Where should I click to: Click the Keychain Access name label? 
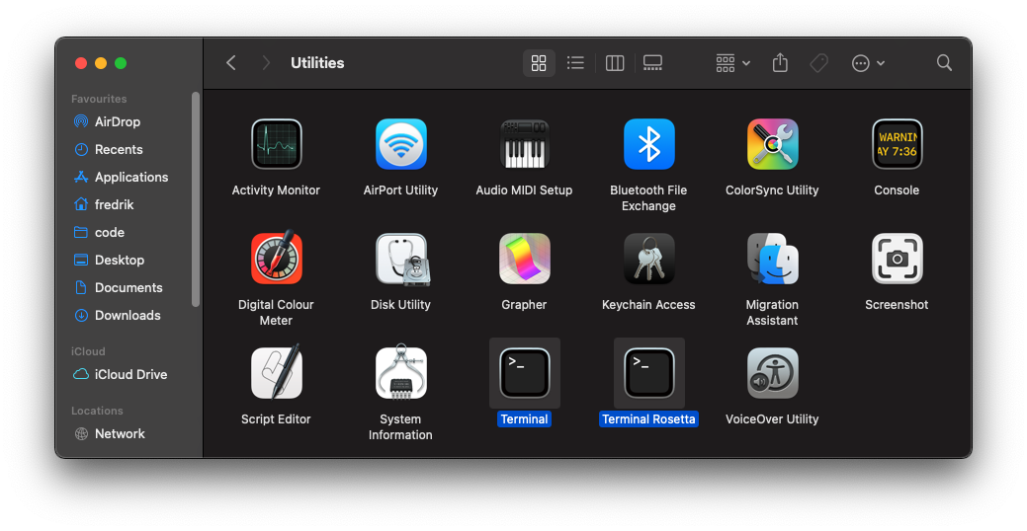(x=649, y=305)
